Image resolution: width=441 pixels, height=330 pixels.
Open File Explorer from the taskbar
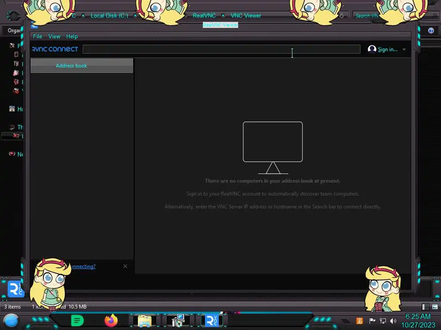pyautogui.click(x=145, y=321)
